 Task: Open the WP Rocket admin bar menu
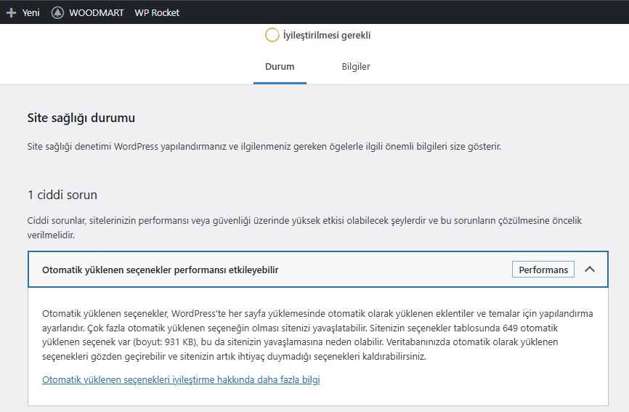157,13
